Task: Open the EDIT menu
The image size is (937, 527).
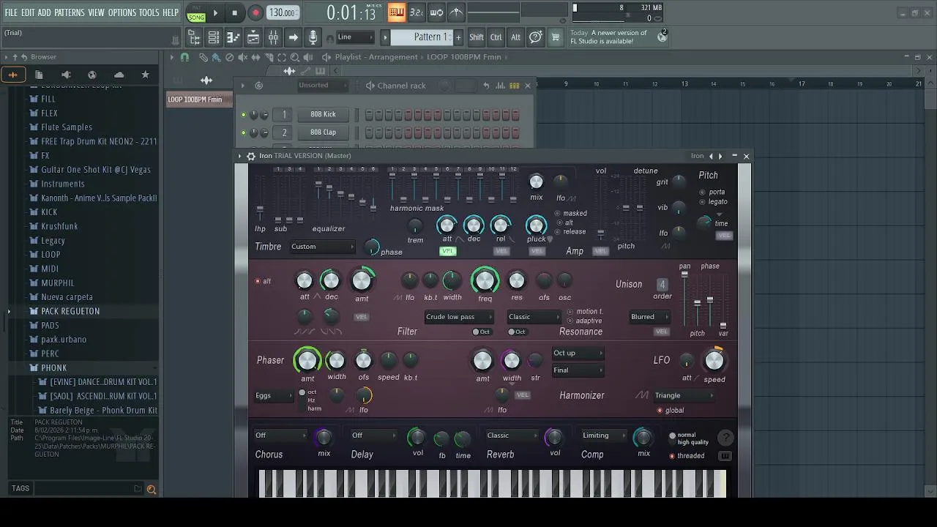Action: [28, 12]
